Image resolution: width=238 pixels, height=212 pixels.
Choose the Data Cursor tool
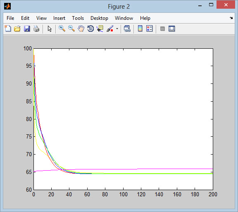[x=100, y=29]
